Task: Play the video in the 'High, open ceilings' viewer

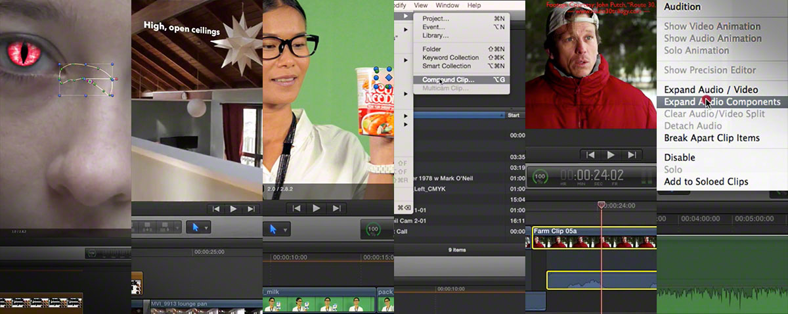Action: [234, 209]
